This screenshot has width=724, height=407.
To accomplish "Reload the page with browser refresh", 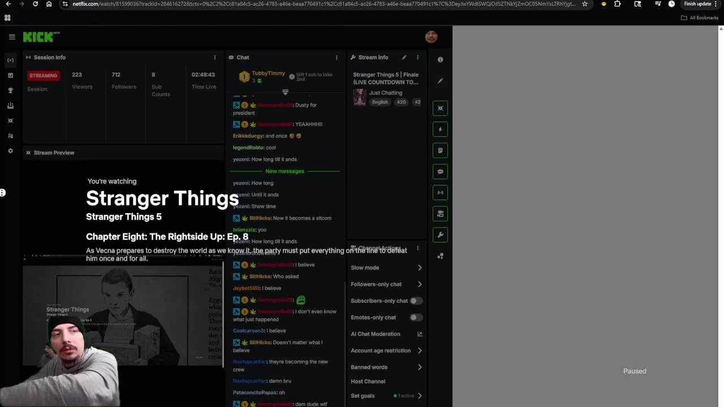I will click(x=35, y=4).
